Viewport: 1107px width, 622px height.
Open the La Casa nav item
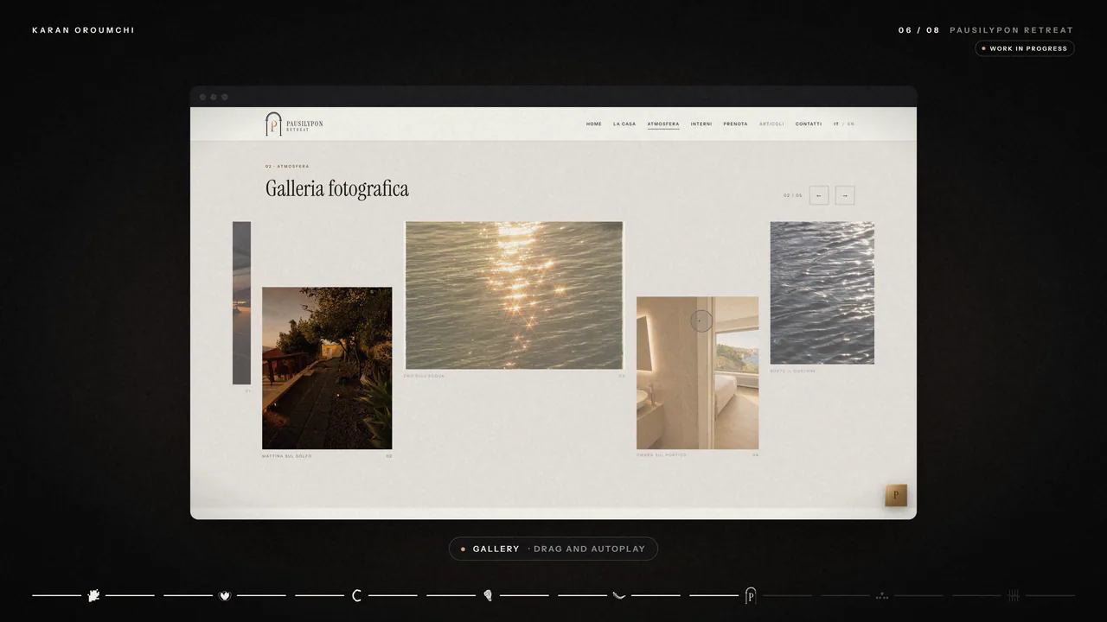(x=624, y=124)
